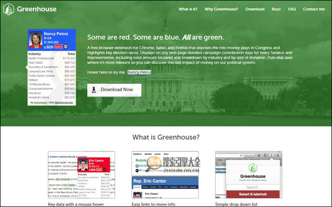Click the Real Estate industry row
The width and height of the screenshot is (332, 207).
pyautogui.click(x=52, y=63)
